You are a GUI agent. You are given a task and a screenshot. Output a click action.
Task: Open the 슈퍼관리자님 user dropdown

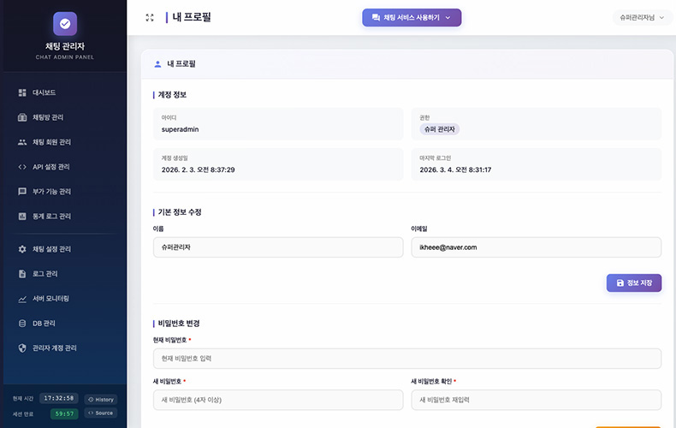[642, 18]
